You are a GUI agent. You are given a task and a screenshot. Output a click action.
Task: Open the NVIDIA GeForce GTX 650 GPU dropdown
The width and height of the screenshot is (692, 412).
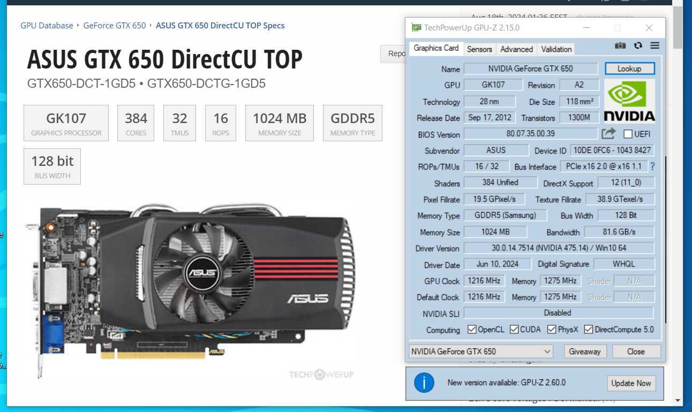[481, 352]
